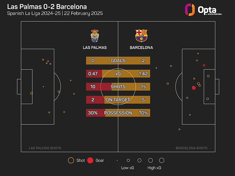Select the largest High xG legend circle

(x=162, y=160)
